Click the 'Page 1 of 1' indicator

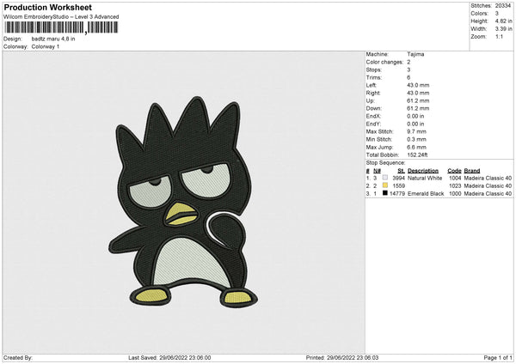pos(498,357)
